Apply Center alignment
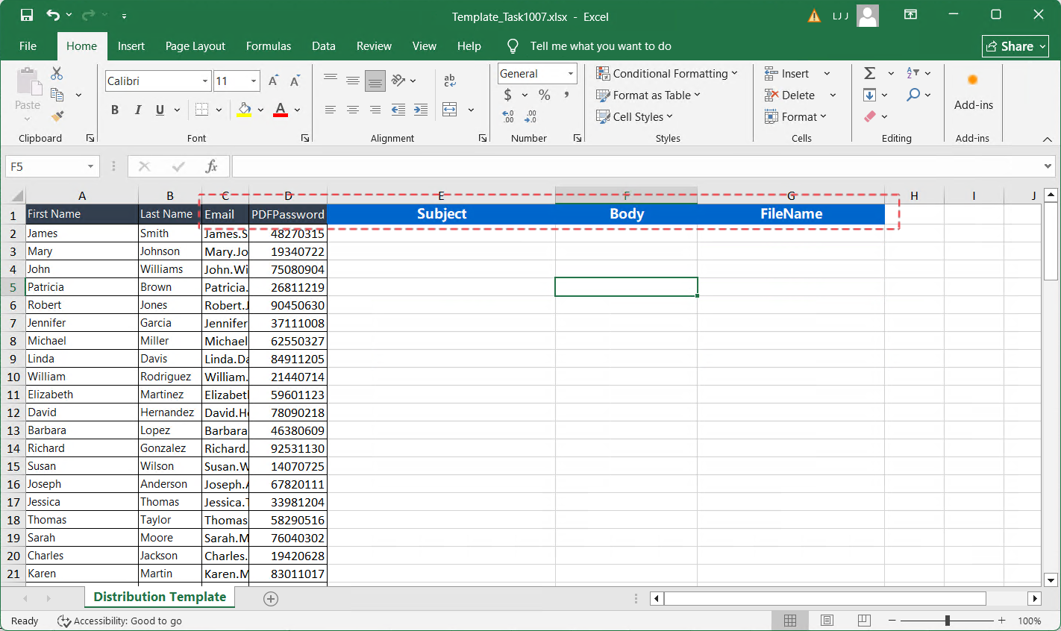1061x631 pixels. [352, 110]
